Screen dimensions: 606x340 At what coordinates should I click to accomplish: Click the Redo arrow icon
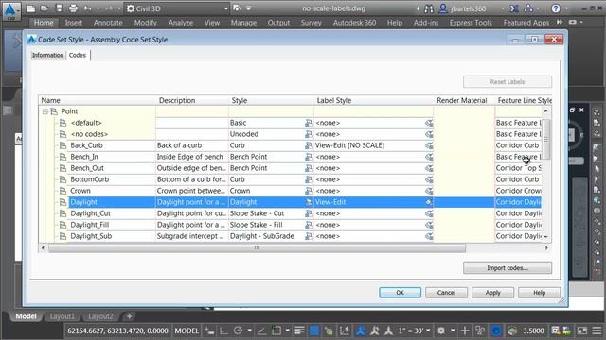tap(109, 8)
